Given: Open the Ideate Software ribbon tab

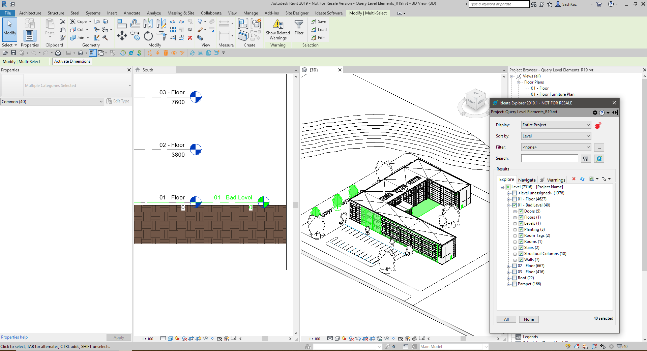Looking at the screenshot, I should click(x=328, y=13).
